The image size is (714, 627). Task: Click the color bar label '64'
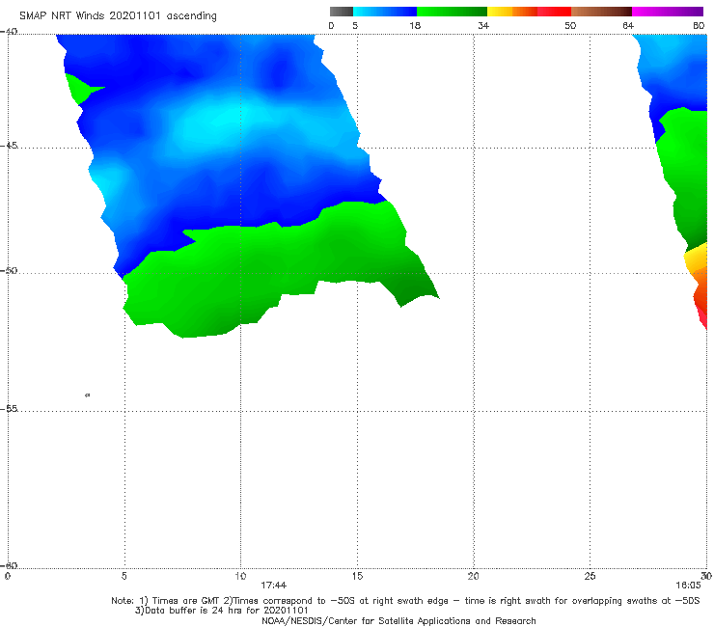pos(628,26)
